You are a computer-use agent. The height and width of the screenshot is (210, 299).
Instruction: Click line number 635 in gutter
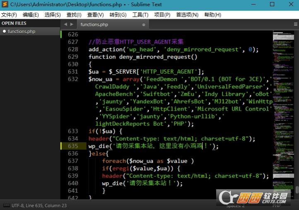[x=73, y=146]
